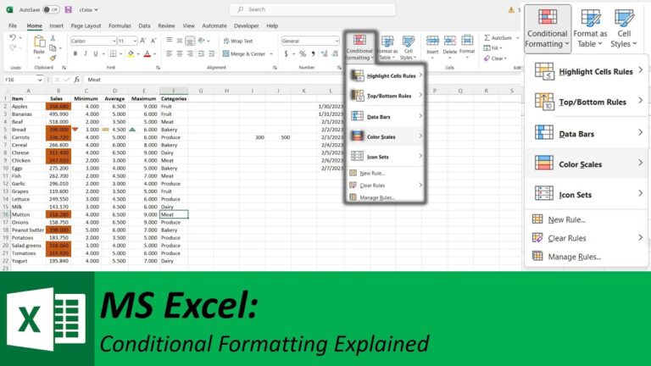This screenshot has width=651, height=366.
Task: Switch to the Insert tab
Action: 57,25
